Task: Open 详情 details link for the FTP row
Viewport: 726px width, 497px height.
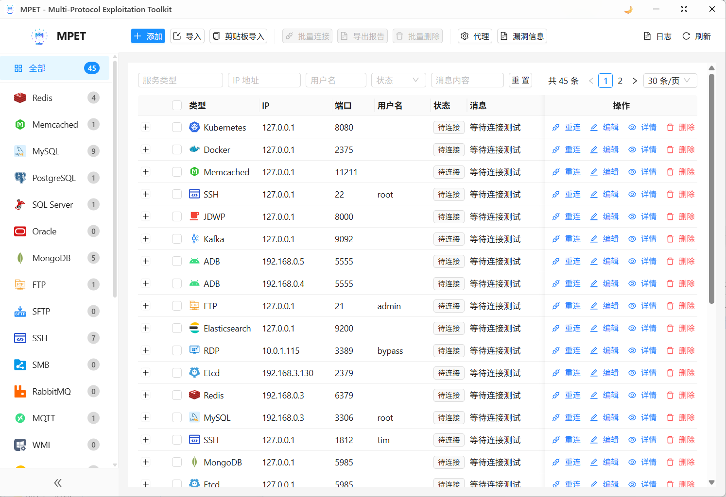Action: [x=649, y=306]
